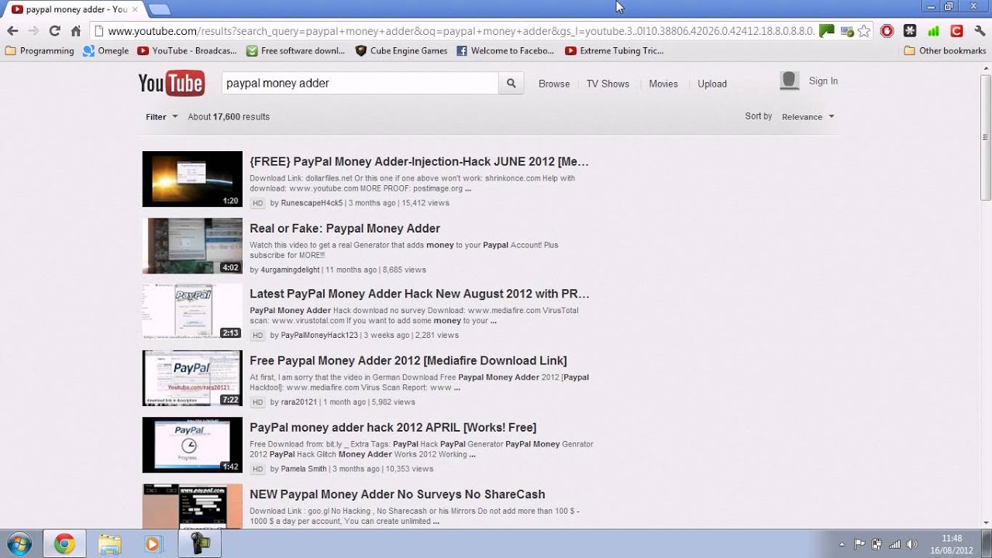Click uploader RunescapeH4ck5
The width and height of the screenshot is (992, 558).
[x=312, y=203]
